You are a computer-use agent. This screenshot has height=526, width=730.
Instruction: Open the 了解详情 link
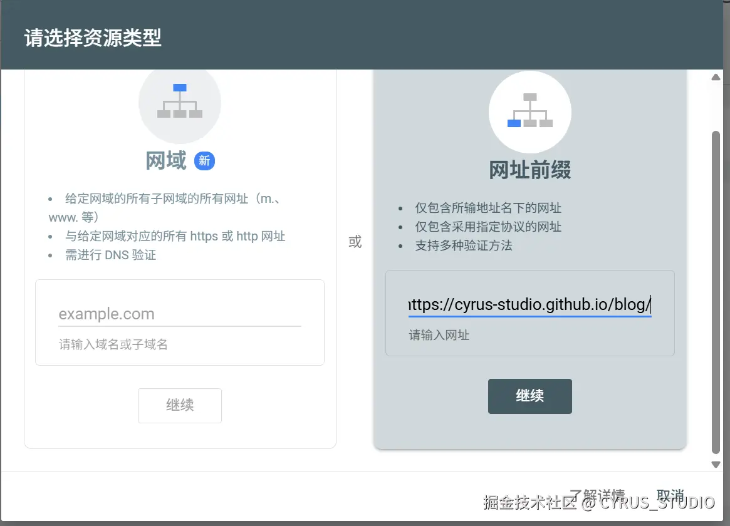[x=597, y=495]
